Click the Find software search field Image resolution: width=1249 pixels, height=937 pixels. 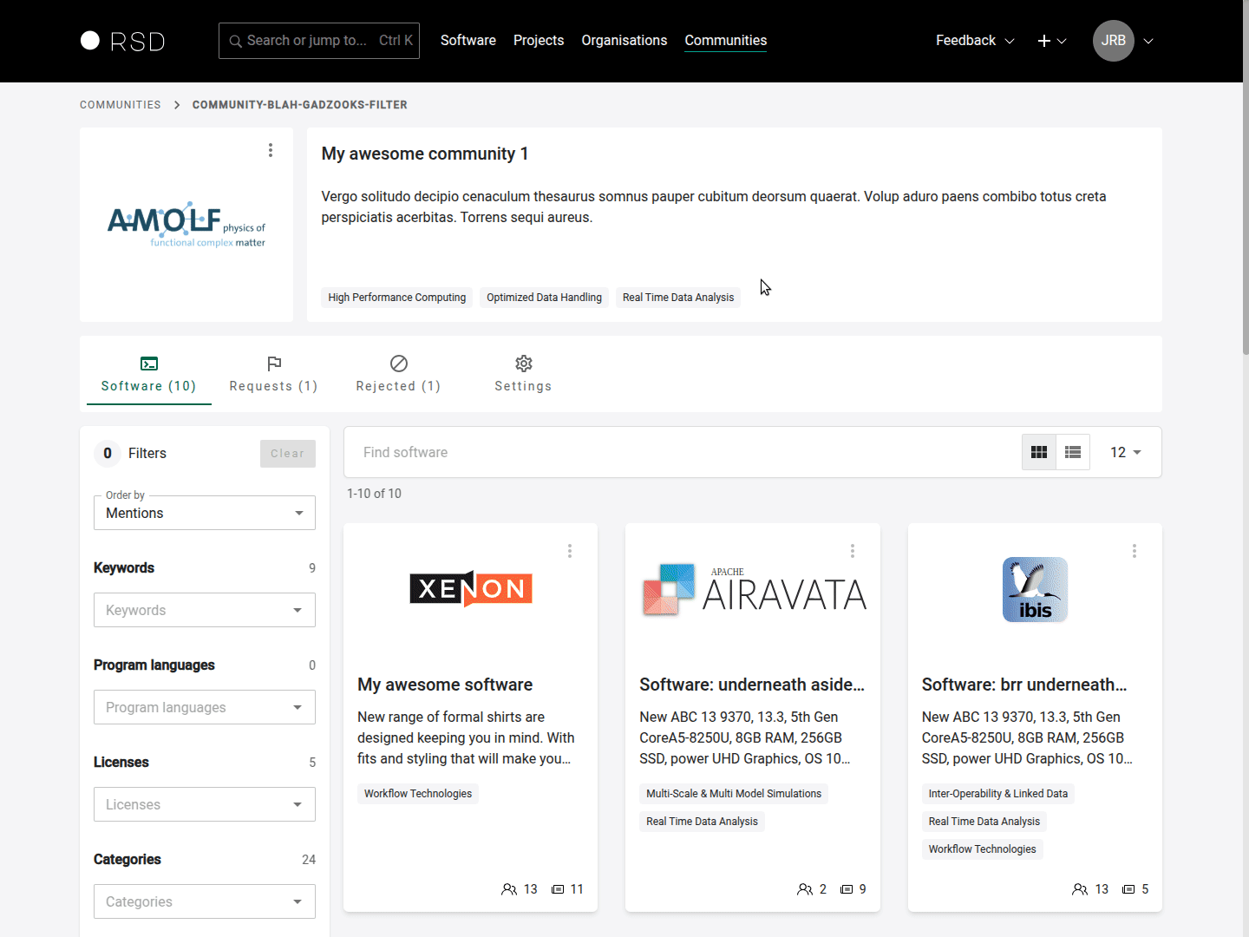tap(677, 452)
